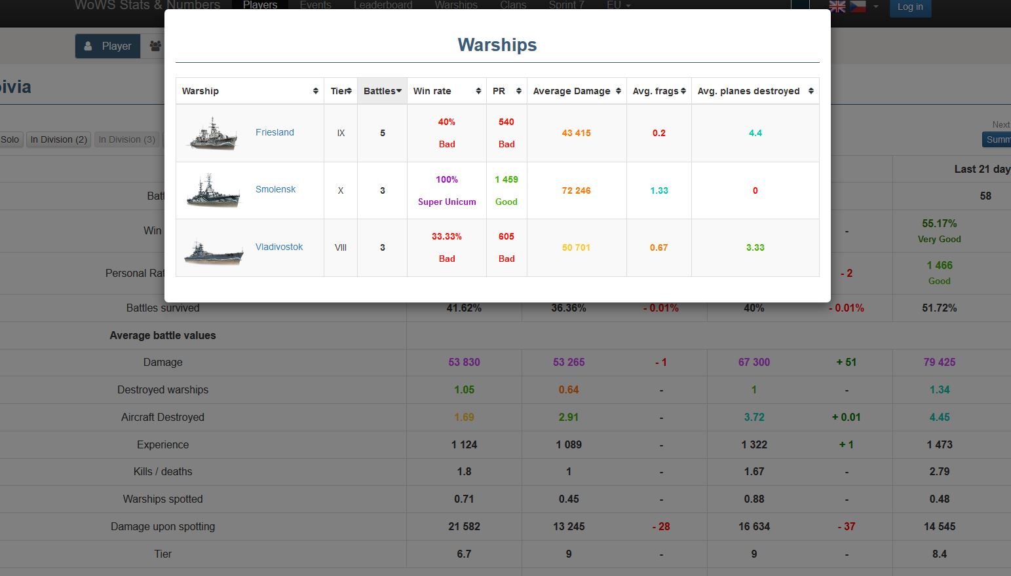Open the Friesland warship link
This screenshot has width=1011, height=576.
275,132
